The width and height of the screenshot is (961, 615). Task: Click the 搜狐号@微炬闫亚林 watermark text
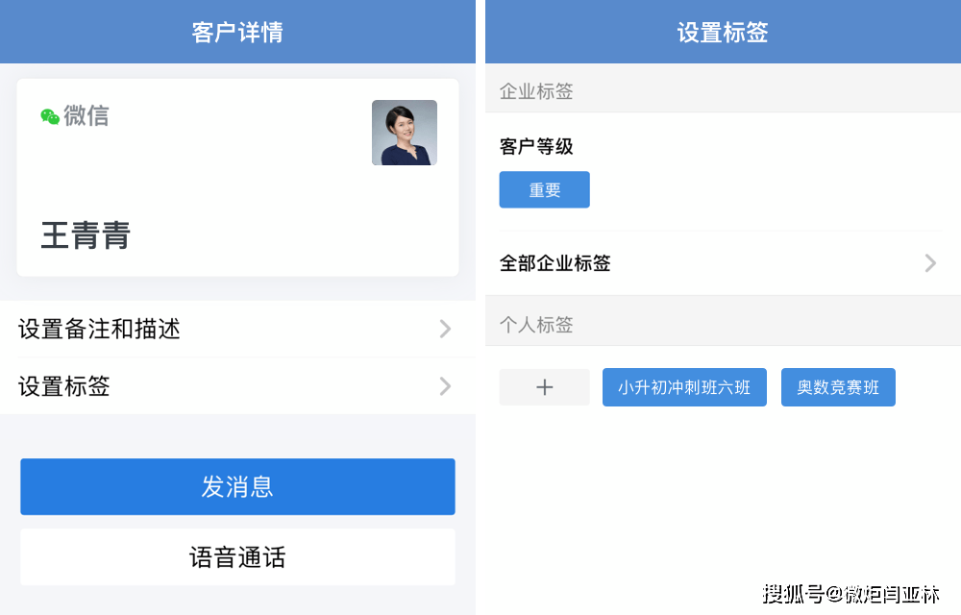(850, 594)
